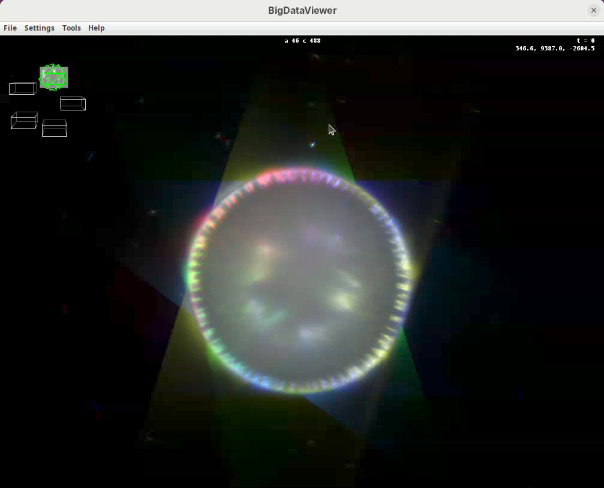Image resolution: width=604 pixels, height=488 pixels.
Task: Click the leftmost upper wireframe box
Action: pyautogui.click(x=22, y=89)
